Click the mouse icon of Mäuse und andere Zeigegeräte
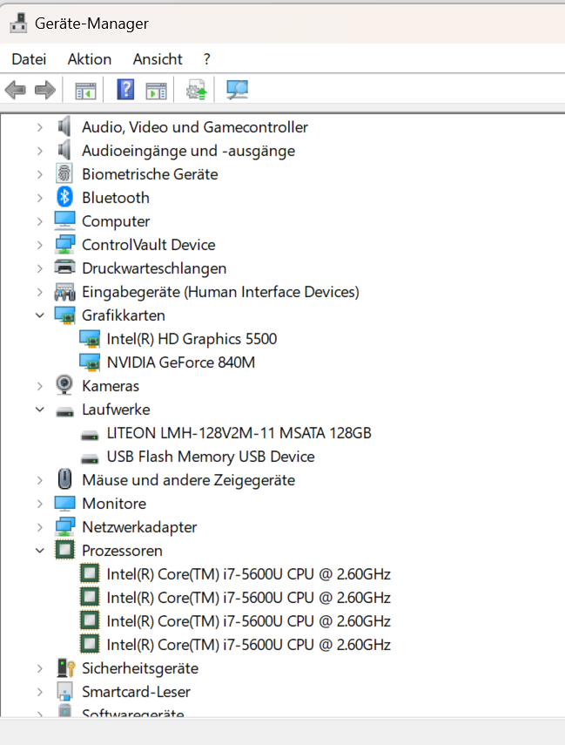The height and width of the screenshot is (745, 565). [x=64, y=479]
